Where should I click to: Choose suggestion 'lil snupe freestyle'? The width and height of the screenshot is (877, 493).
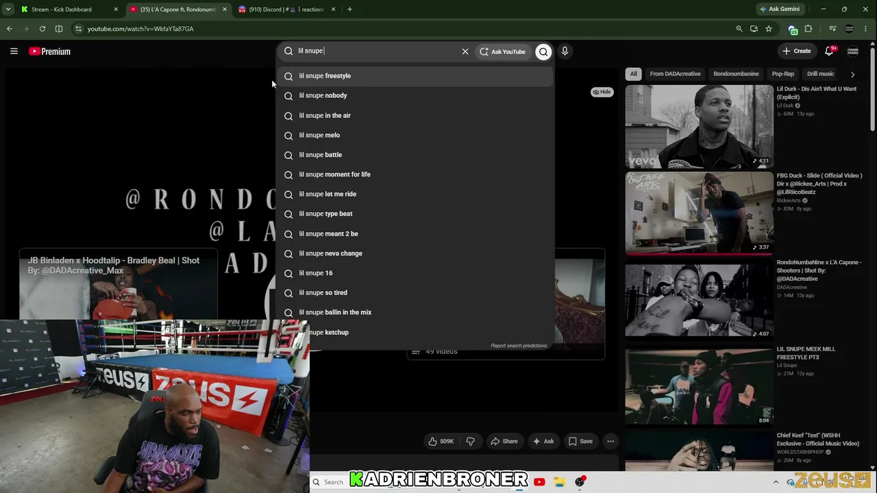pos(415,76)
